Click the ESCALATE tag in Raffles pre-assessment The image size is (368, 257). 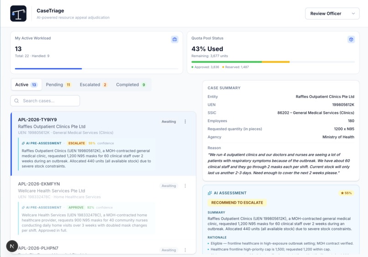77,143
